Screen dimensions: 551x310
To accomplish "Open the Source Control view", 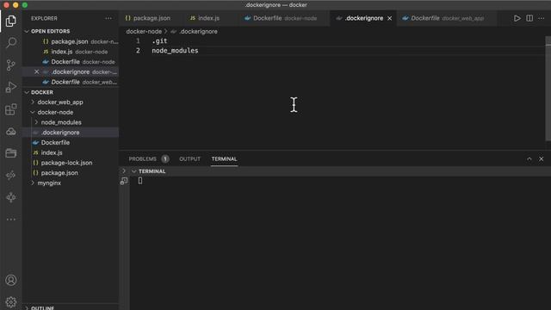I will (11, 65).
